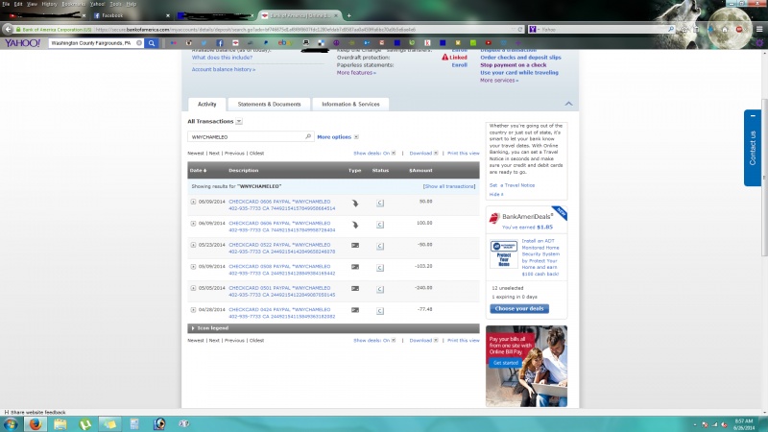Expand the Icon legend bar
The image size is (768, 432).
(x=333, y=328)
